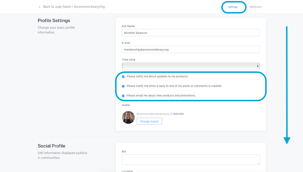
Task: Toggle the reply notifications checkbox
Action: coord(123,86)
